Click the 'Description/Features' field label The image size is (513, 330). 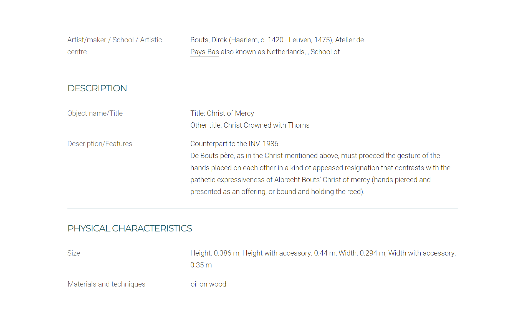click(x=100, y=144)
